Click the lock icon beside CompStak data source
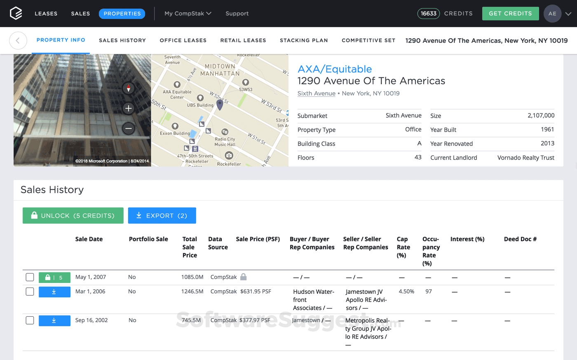577x360 pixels. point(243,276)
